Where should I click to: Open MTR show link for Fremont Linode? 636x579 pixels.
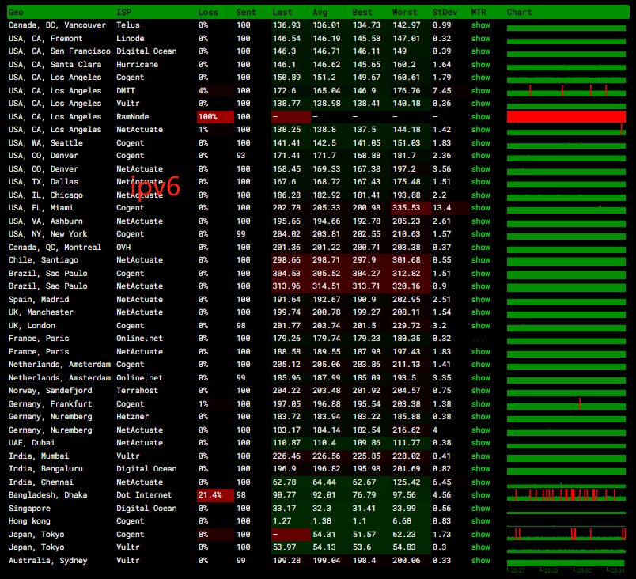pyautogui.click(x=481, y=39)
